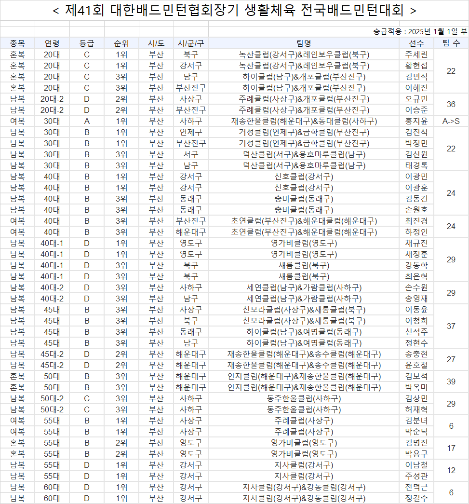Select the 연령 column header

pos(52,43)
